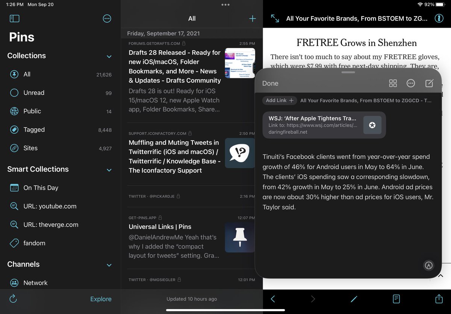The width and height of the screenshot is (451, 314).
Task: Create new draft with compose icon
Action: coord(429,83)
